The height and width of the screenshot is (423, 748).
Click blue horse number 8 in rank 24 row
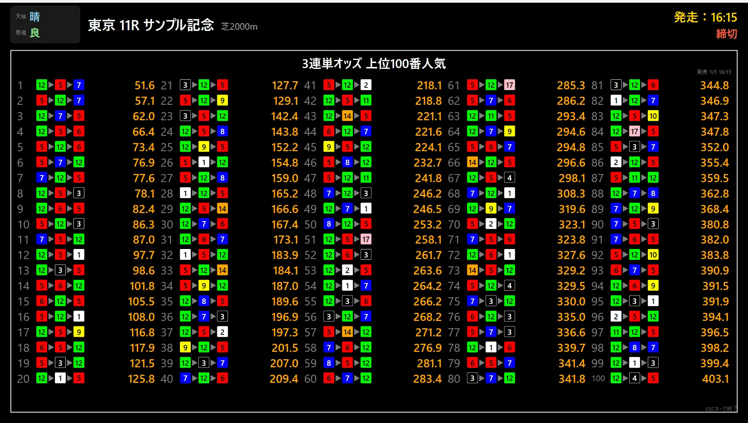tap(222, 131)
